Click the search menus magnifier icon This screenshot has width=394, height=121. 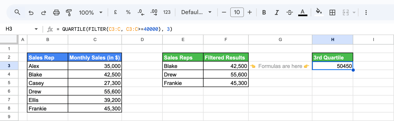pyautogui.click(x=17, y=12)
